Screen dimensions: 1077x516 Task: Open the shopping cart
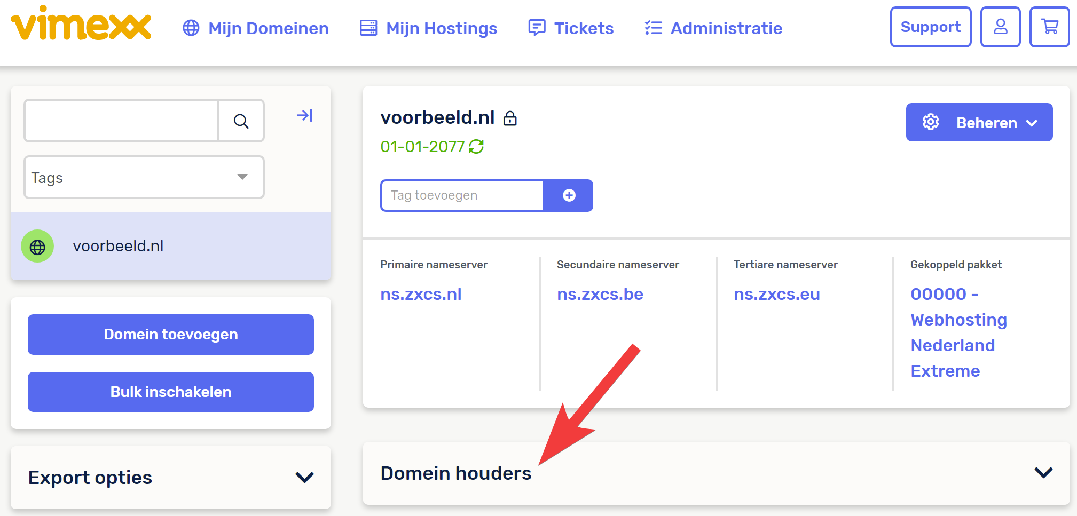click(x=1049, y=27)
